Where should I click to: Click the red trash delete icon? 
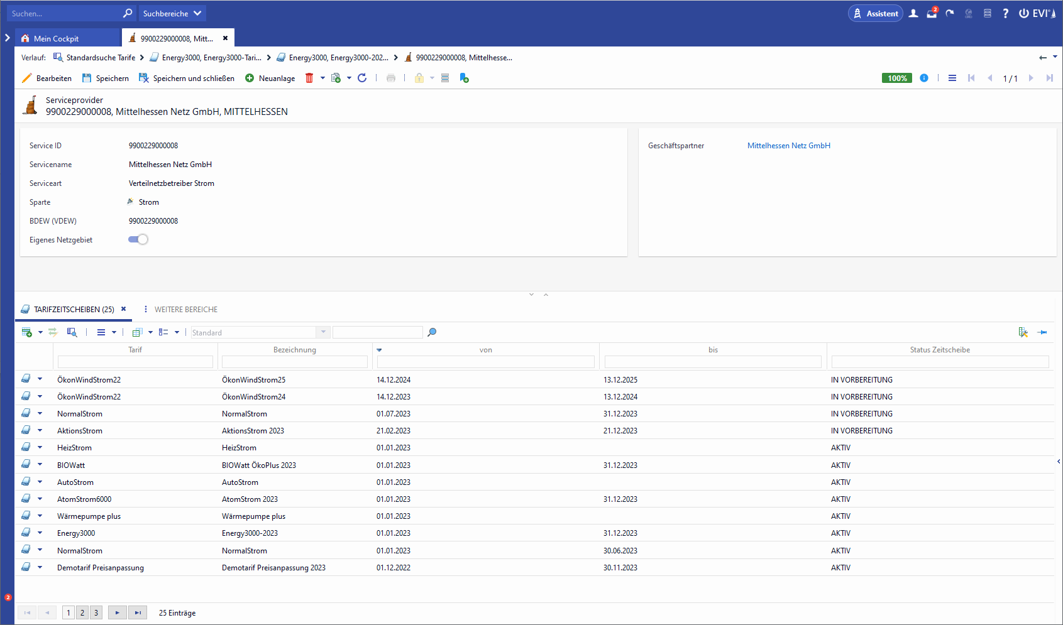point(309,78)
